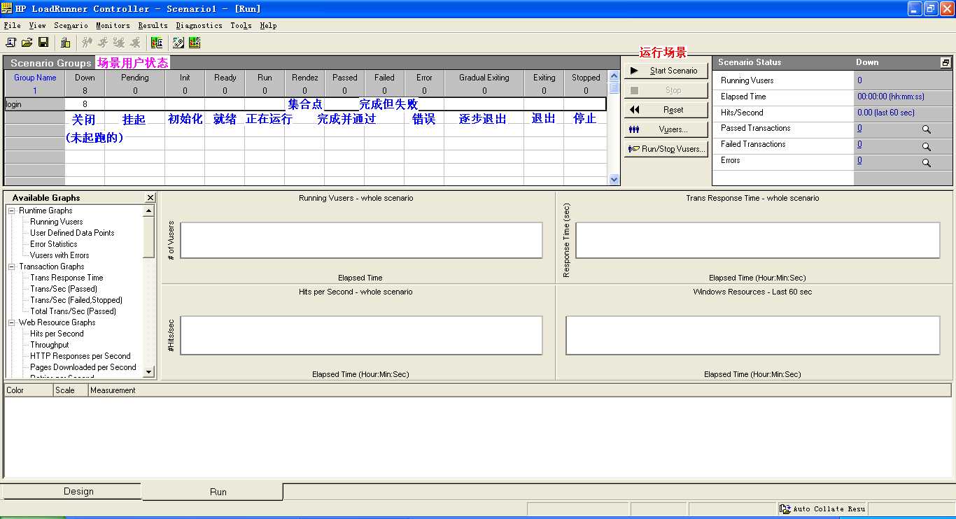Click the magnifier beside Passed Transactions
The image size is (956, 519).
[926, 129]
